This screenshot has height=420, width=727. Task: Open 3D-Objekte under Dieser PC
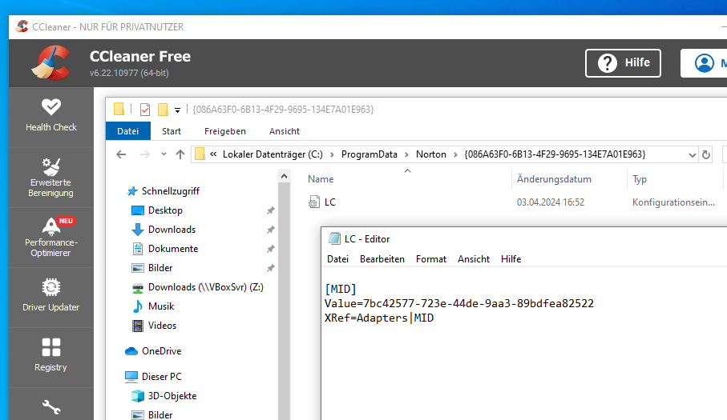coord(172,396)
